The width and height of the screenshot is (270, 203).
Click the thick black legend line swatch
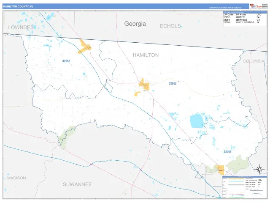[236, 184]
